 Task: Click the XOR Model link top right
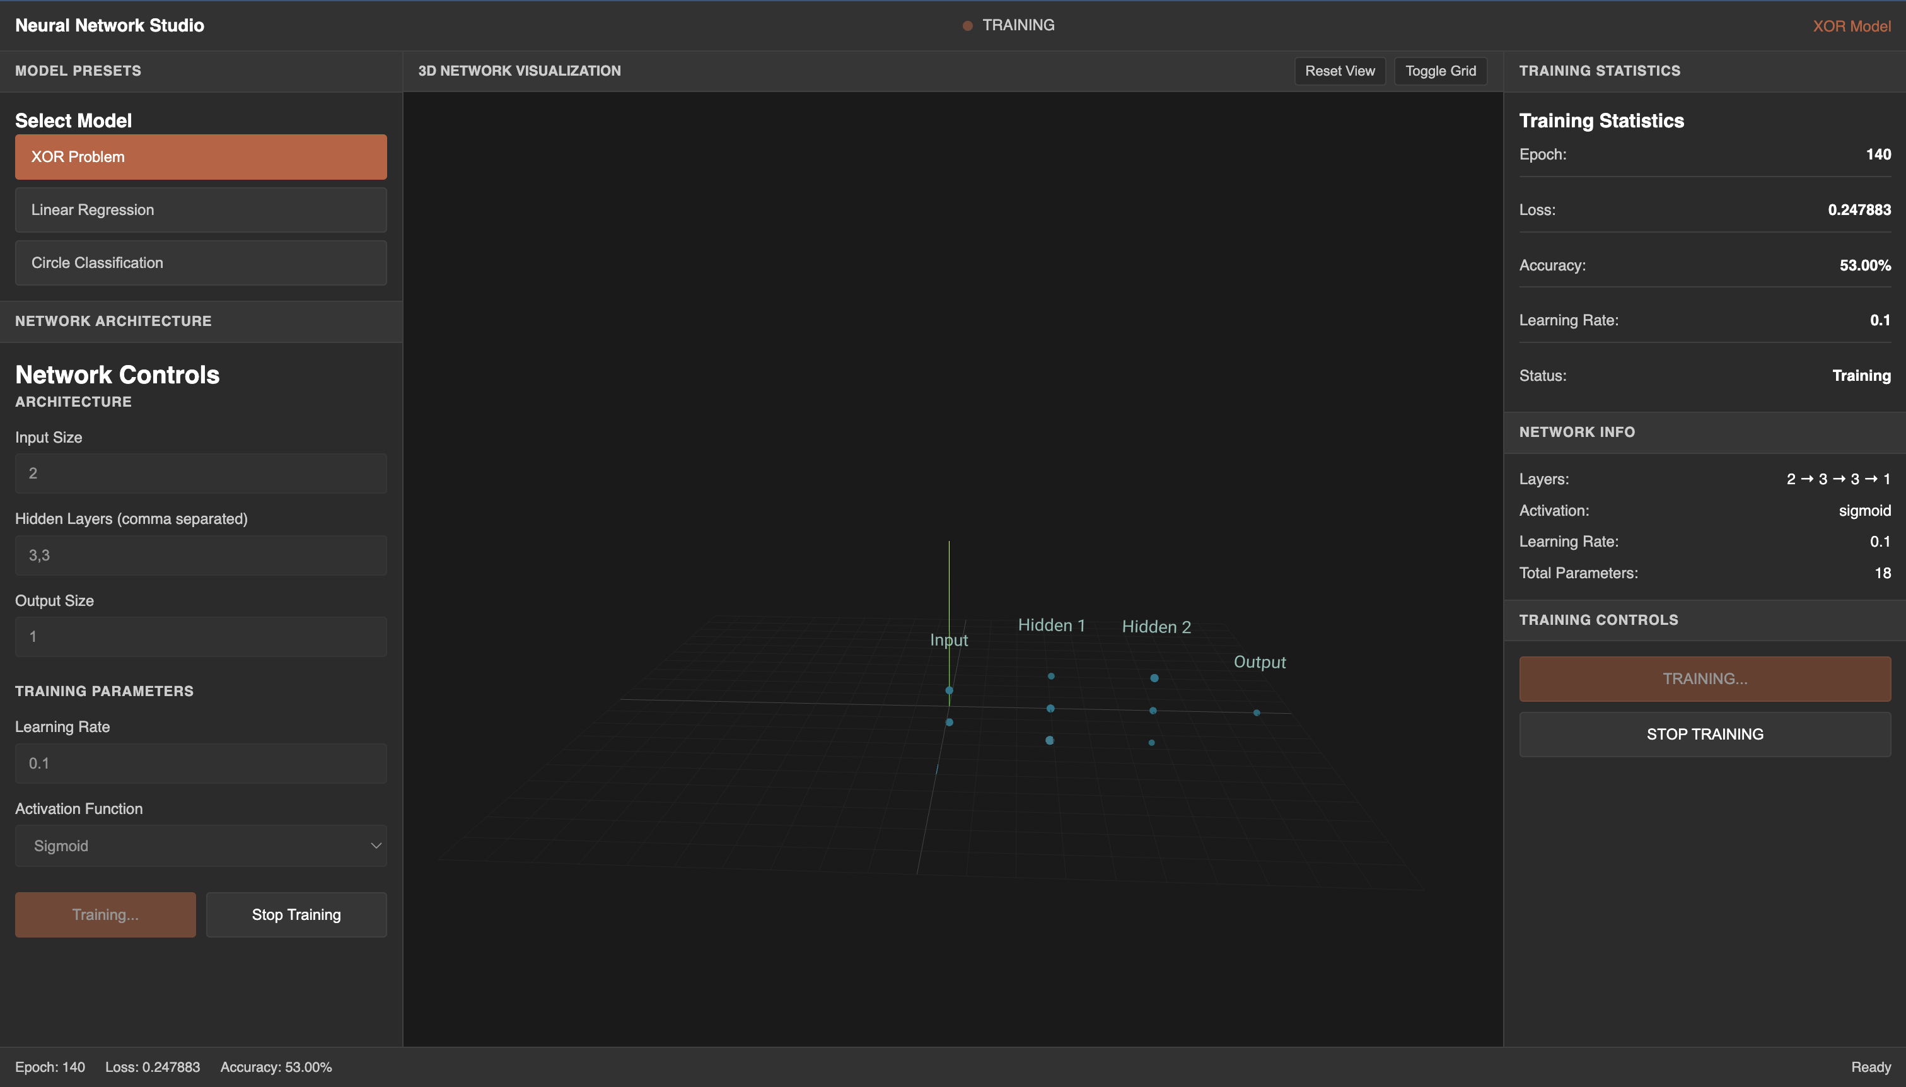(1852, 26)
